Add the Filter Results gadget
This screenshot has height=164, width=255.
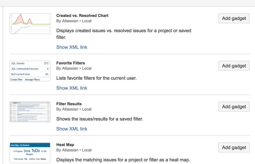(234, 107)
